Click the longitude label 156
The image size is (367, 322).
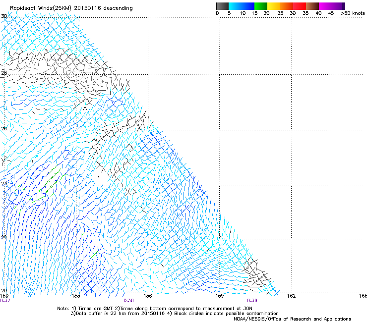148,296
